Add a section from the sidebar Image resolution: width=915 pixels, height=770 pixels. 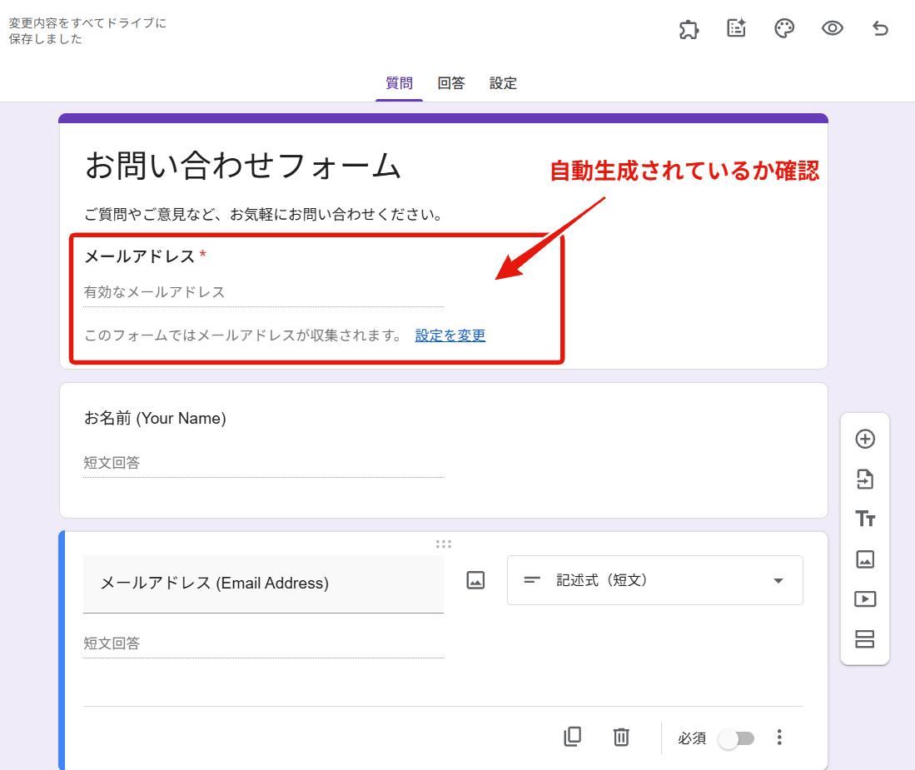865,638
